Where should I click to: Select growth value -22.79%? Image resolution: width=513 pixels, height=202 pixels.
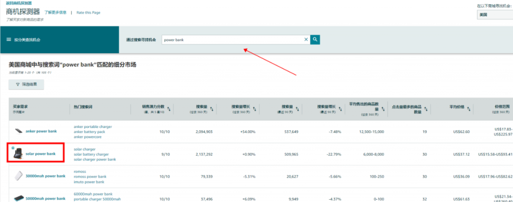click(334, 154)
